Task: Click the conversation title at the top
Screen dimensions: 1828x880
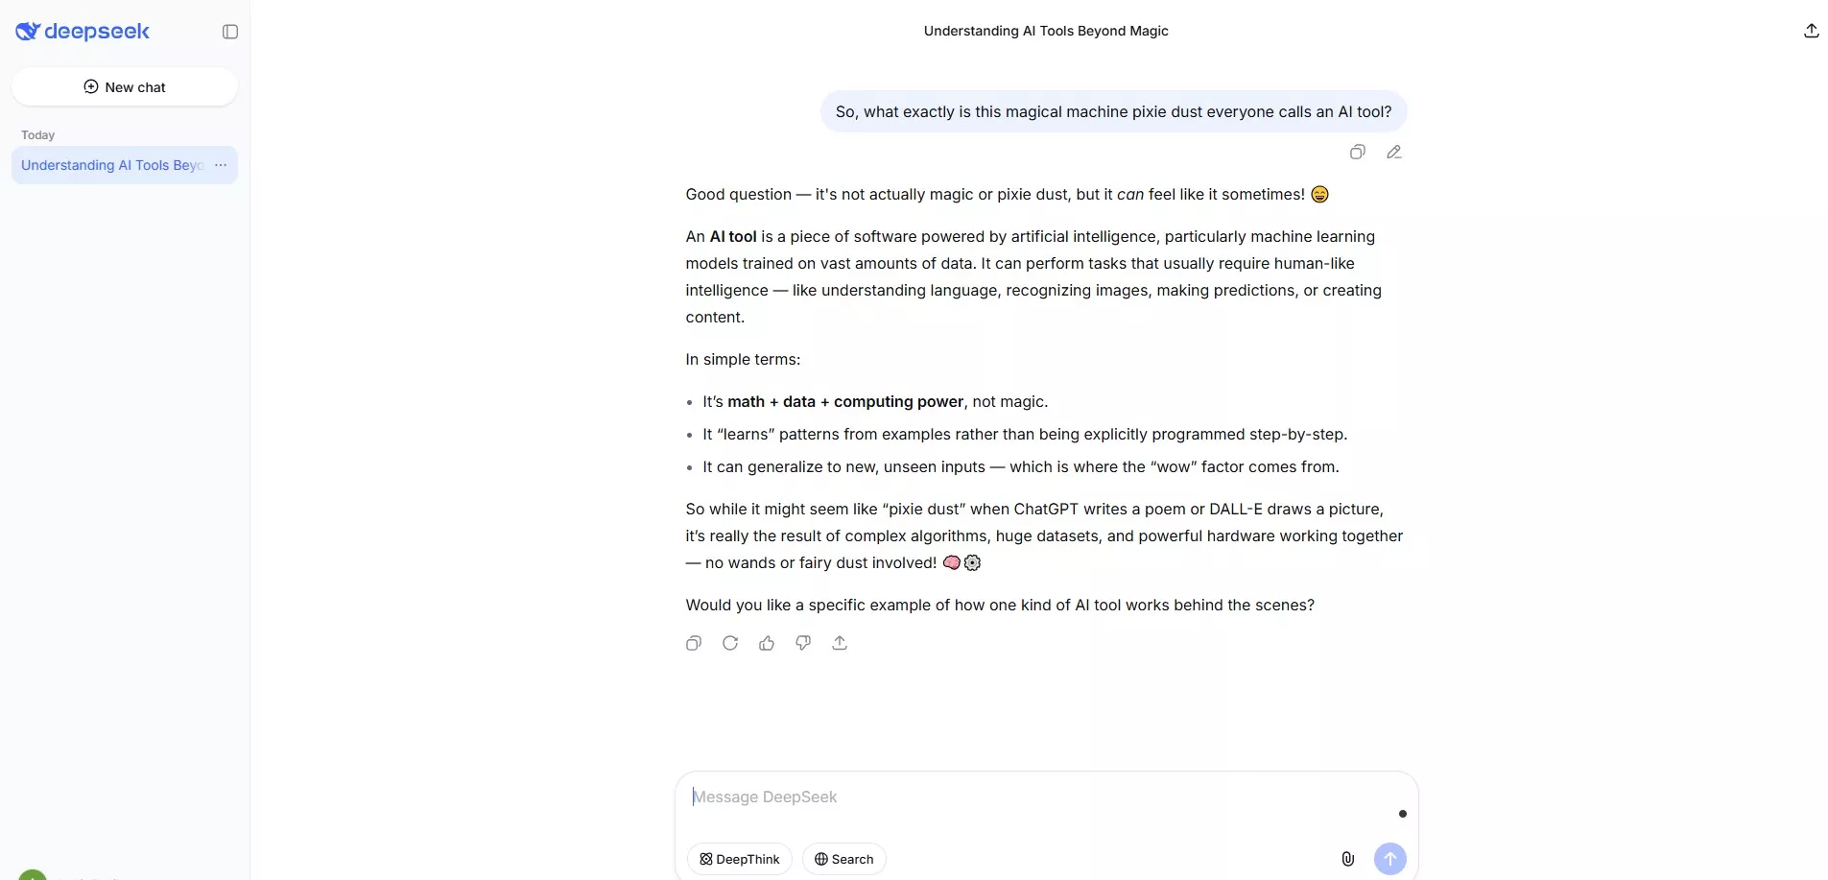Action: [x=1046, y=31]
